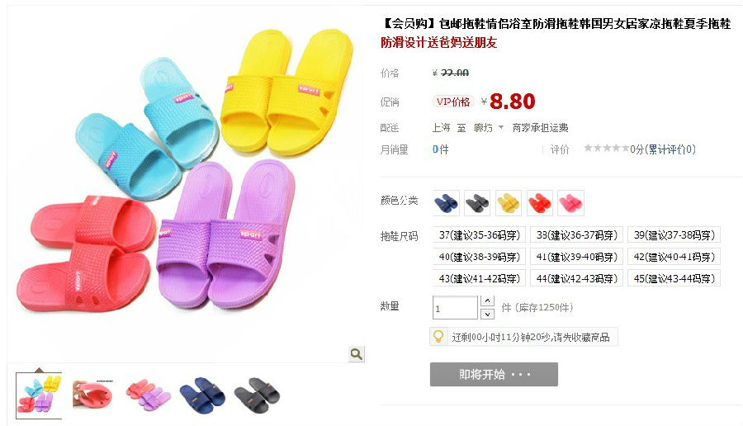The height and width of the screenshot is (426, 743).
Task: Select size 40 (建议38-39码穿)
Action: point(479,257)
